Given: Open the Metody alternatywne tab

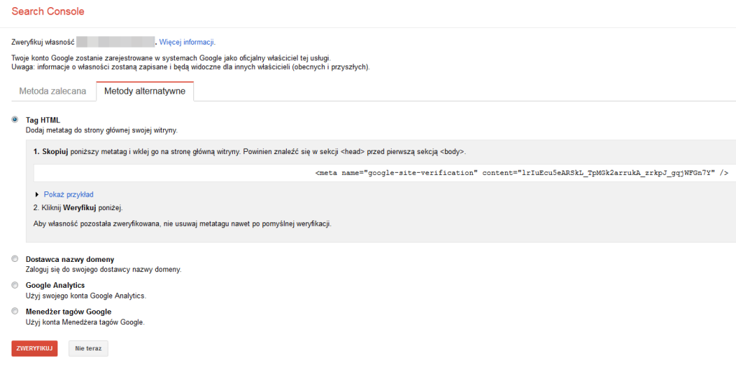Looking at the screenshot, I should click(x=145, y=91).
